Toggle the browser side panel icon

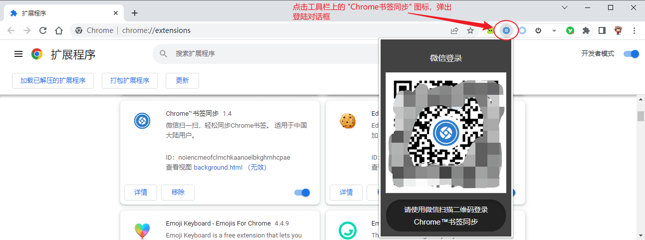(x=602, y=30)
